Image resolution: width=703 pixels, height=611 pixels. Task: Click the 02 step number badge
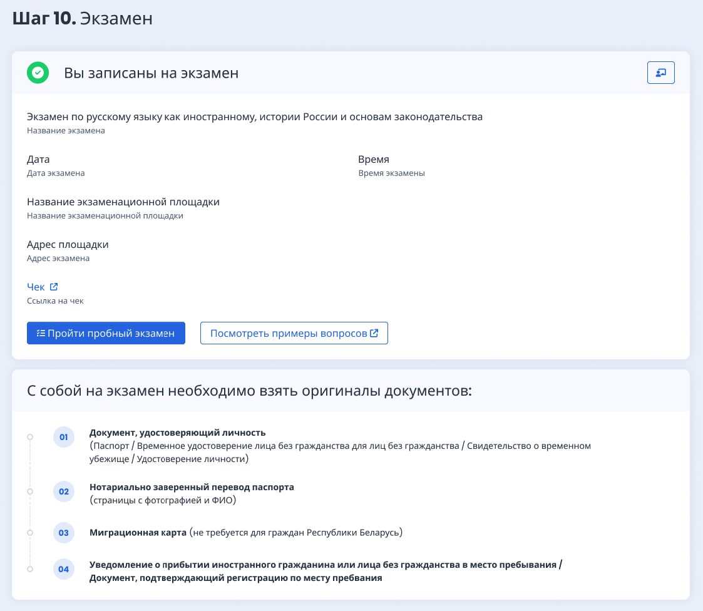click(64, 491)
